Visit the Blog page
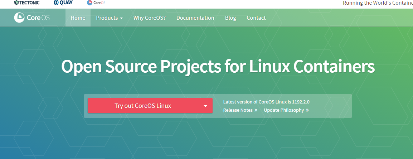413x159 pixels. 230,18
